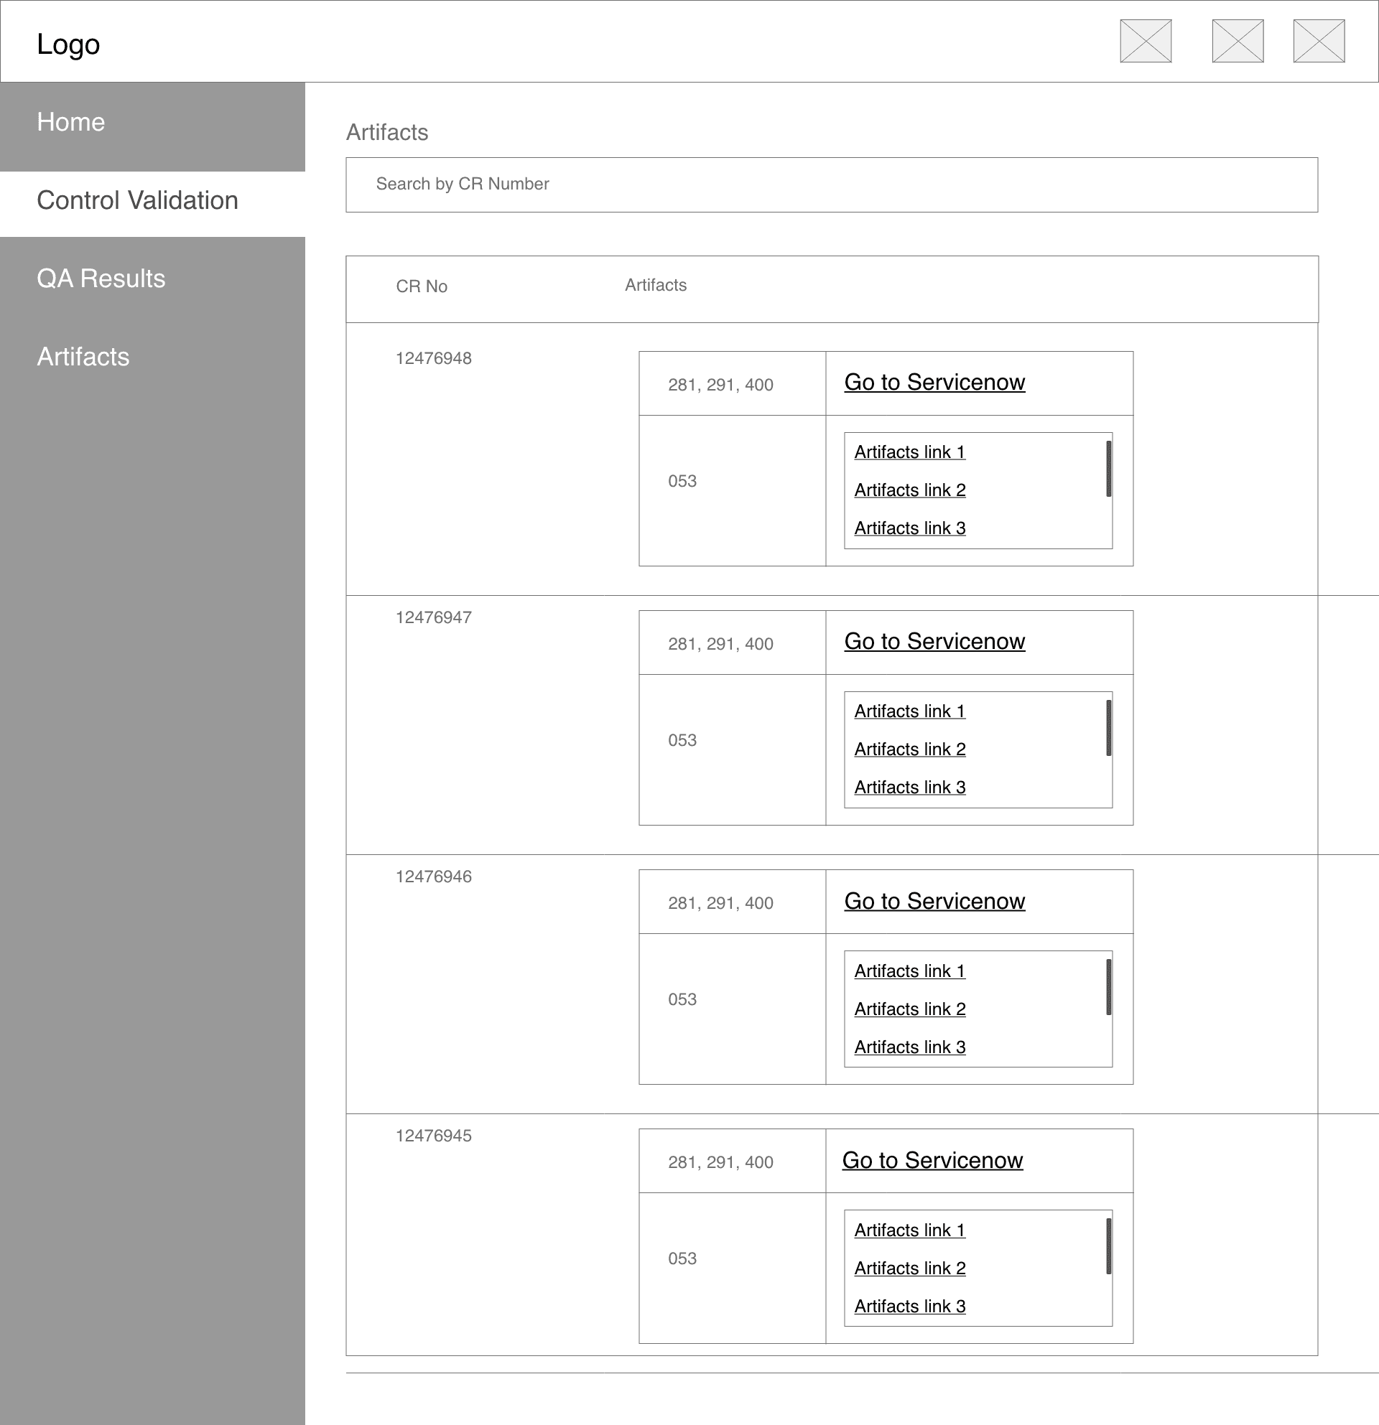Open Go to Servicenow for CR 12476947

pos(934,641)
